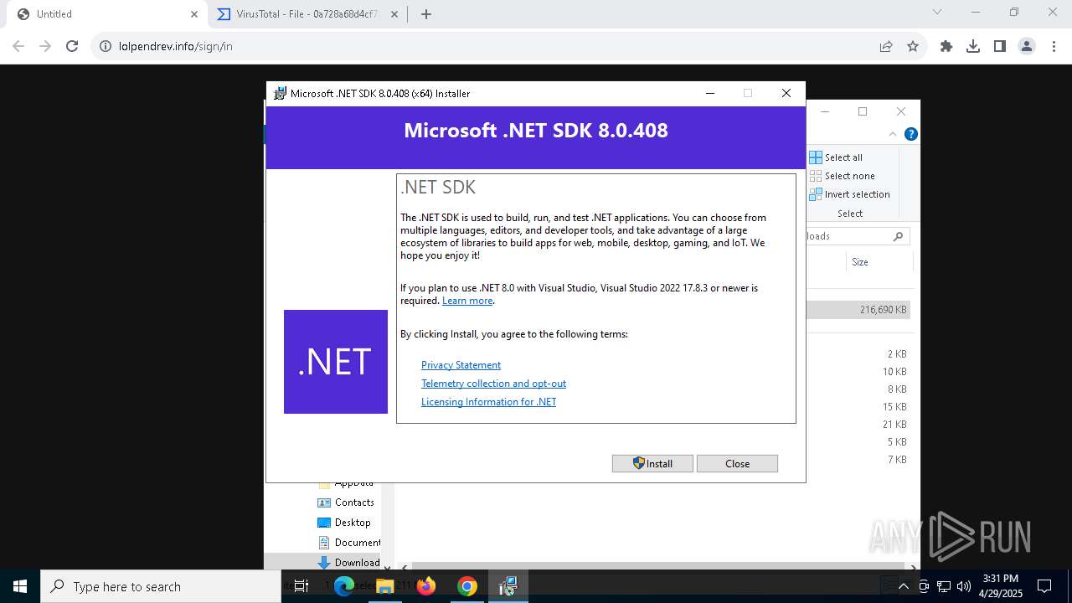The width and height of the screenshot is (1072, 603).
Task: Close the .NET SDK installer via title bar X
Action: pos(786,93)
